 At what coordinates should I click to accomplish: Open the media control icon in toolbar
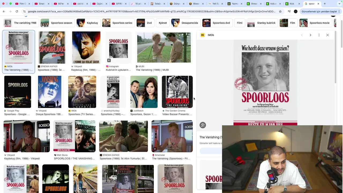289,12
